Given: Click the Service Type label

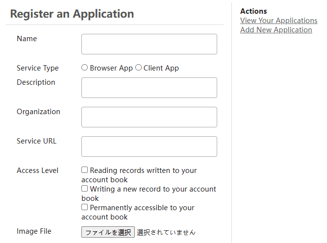Looking at the screenshot, I should pos(38,68).
